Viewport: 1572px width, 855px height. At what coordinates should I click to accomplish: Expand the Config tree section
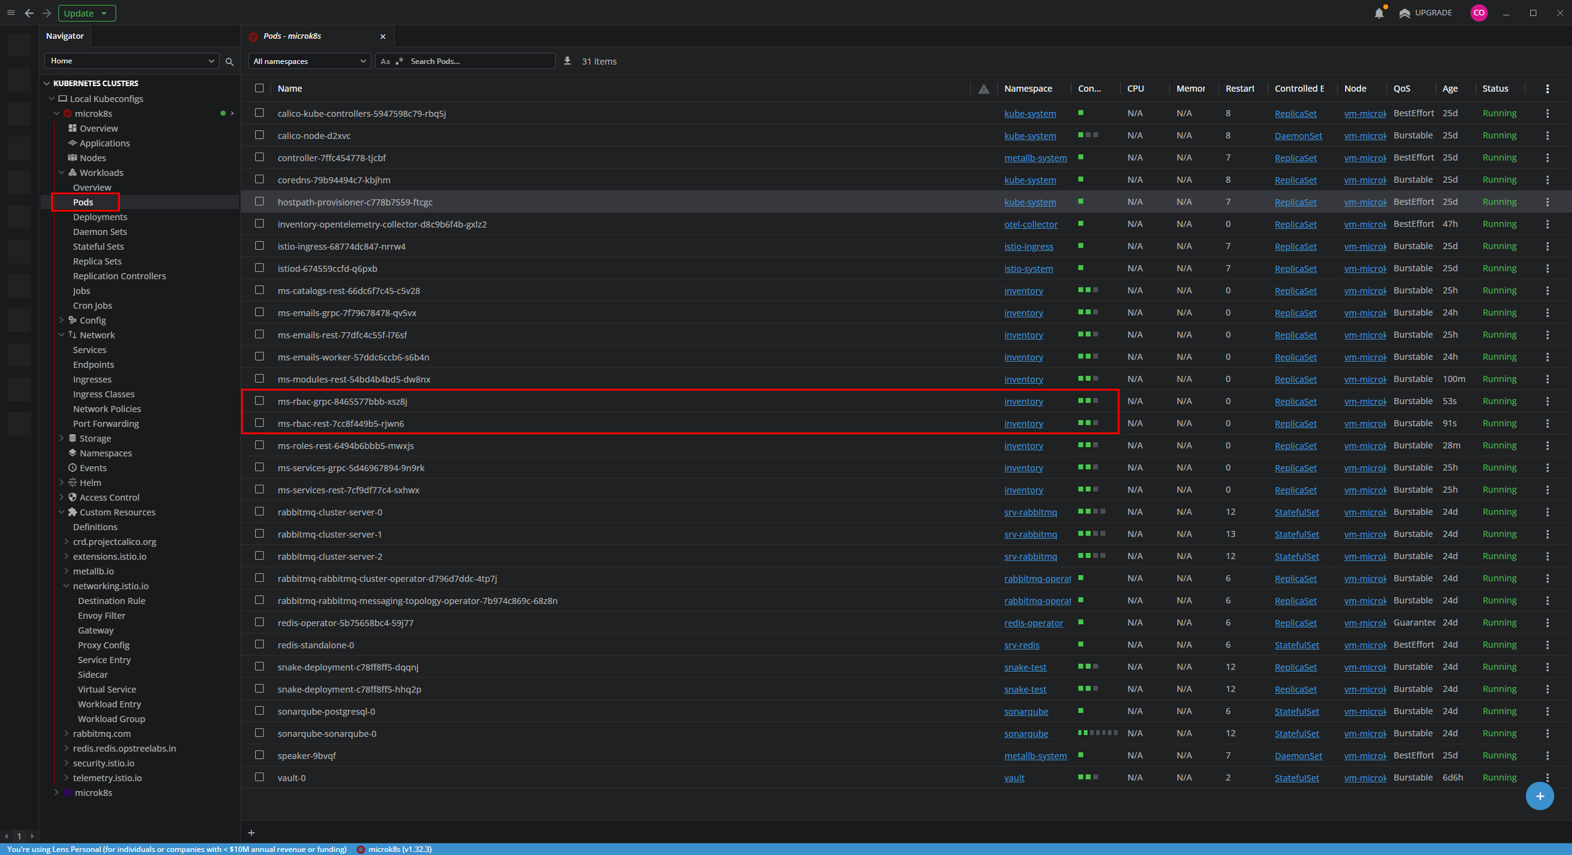[x=61, y=320]
